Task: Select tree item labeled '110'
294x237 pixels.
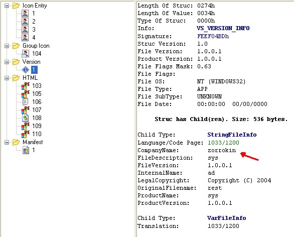Action: click(x=37, y=134)
